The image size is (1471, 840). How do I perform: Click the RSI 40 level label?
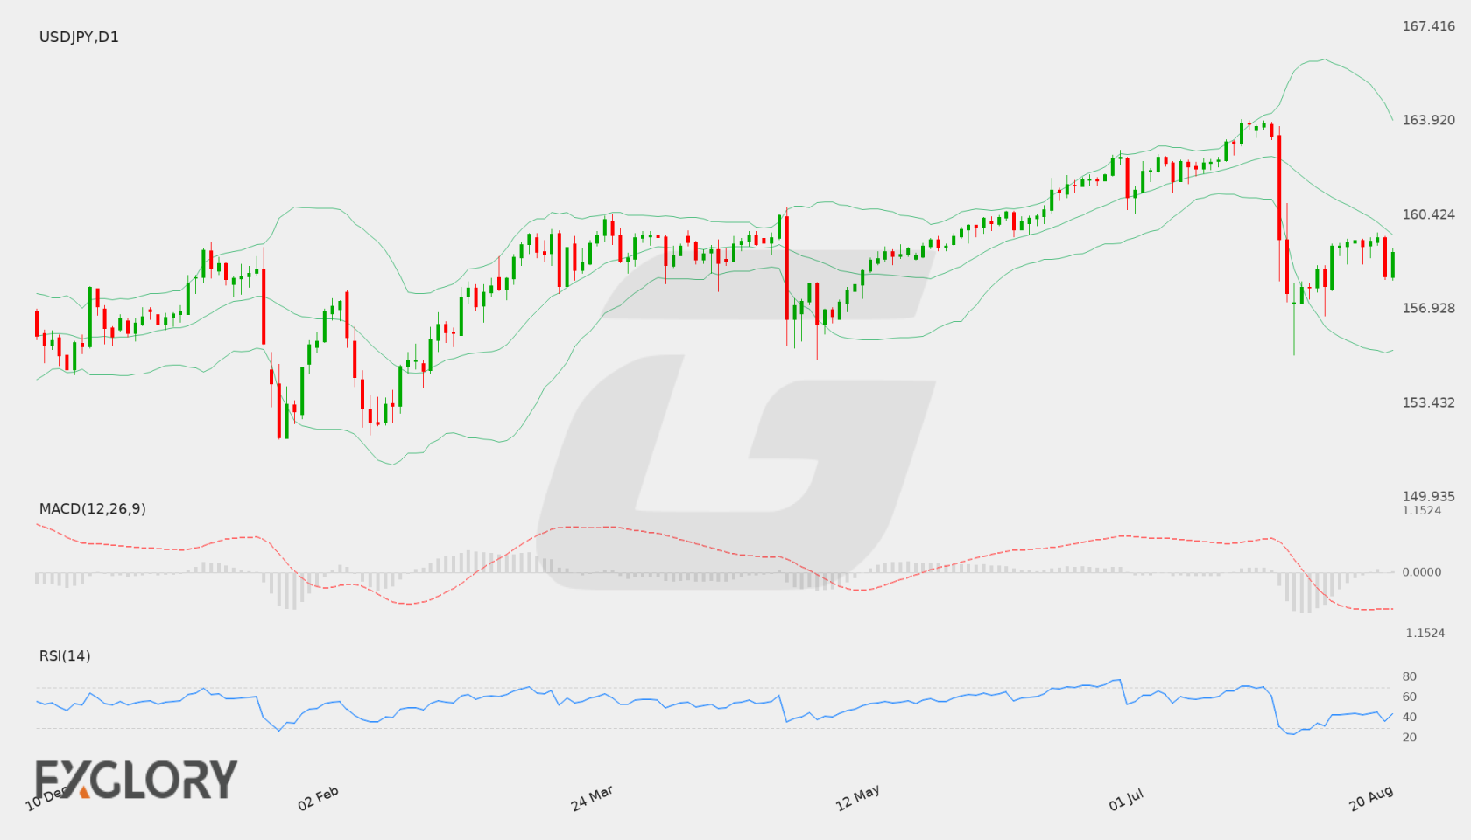point(1409,717)
